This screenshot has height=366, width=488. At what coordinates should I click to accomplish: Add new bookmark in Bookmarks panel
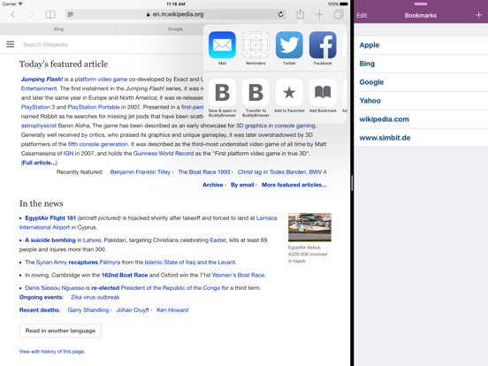coord(478,15)
